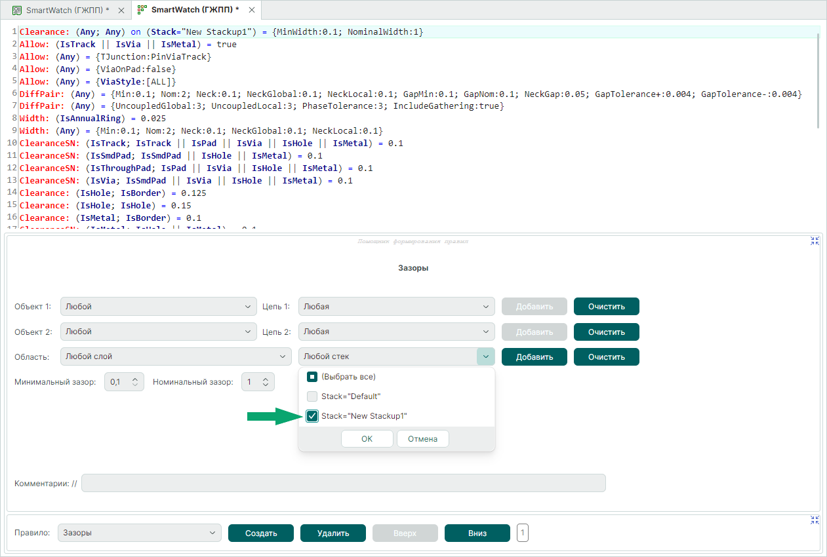Decrease Номинальный зазор with the down arrow
Viewport: 827px width, 557px height.
[266, 385]
